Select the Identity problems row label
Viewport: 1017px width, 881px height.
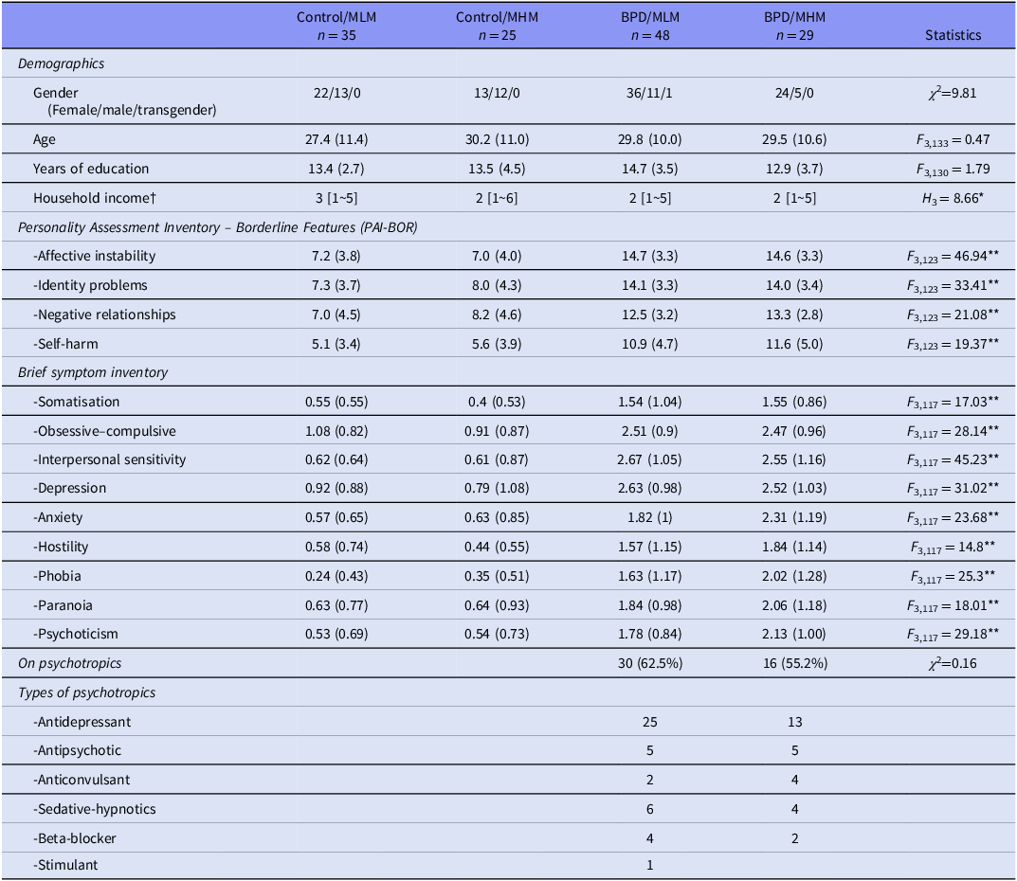90,285
